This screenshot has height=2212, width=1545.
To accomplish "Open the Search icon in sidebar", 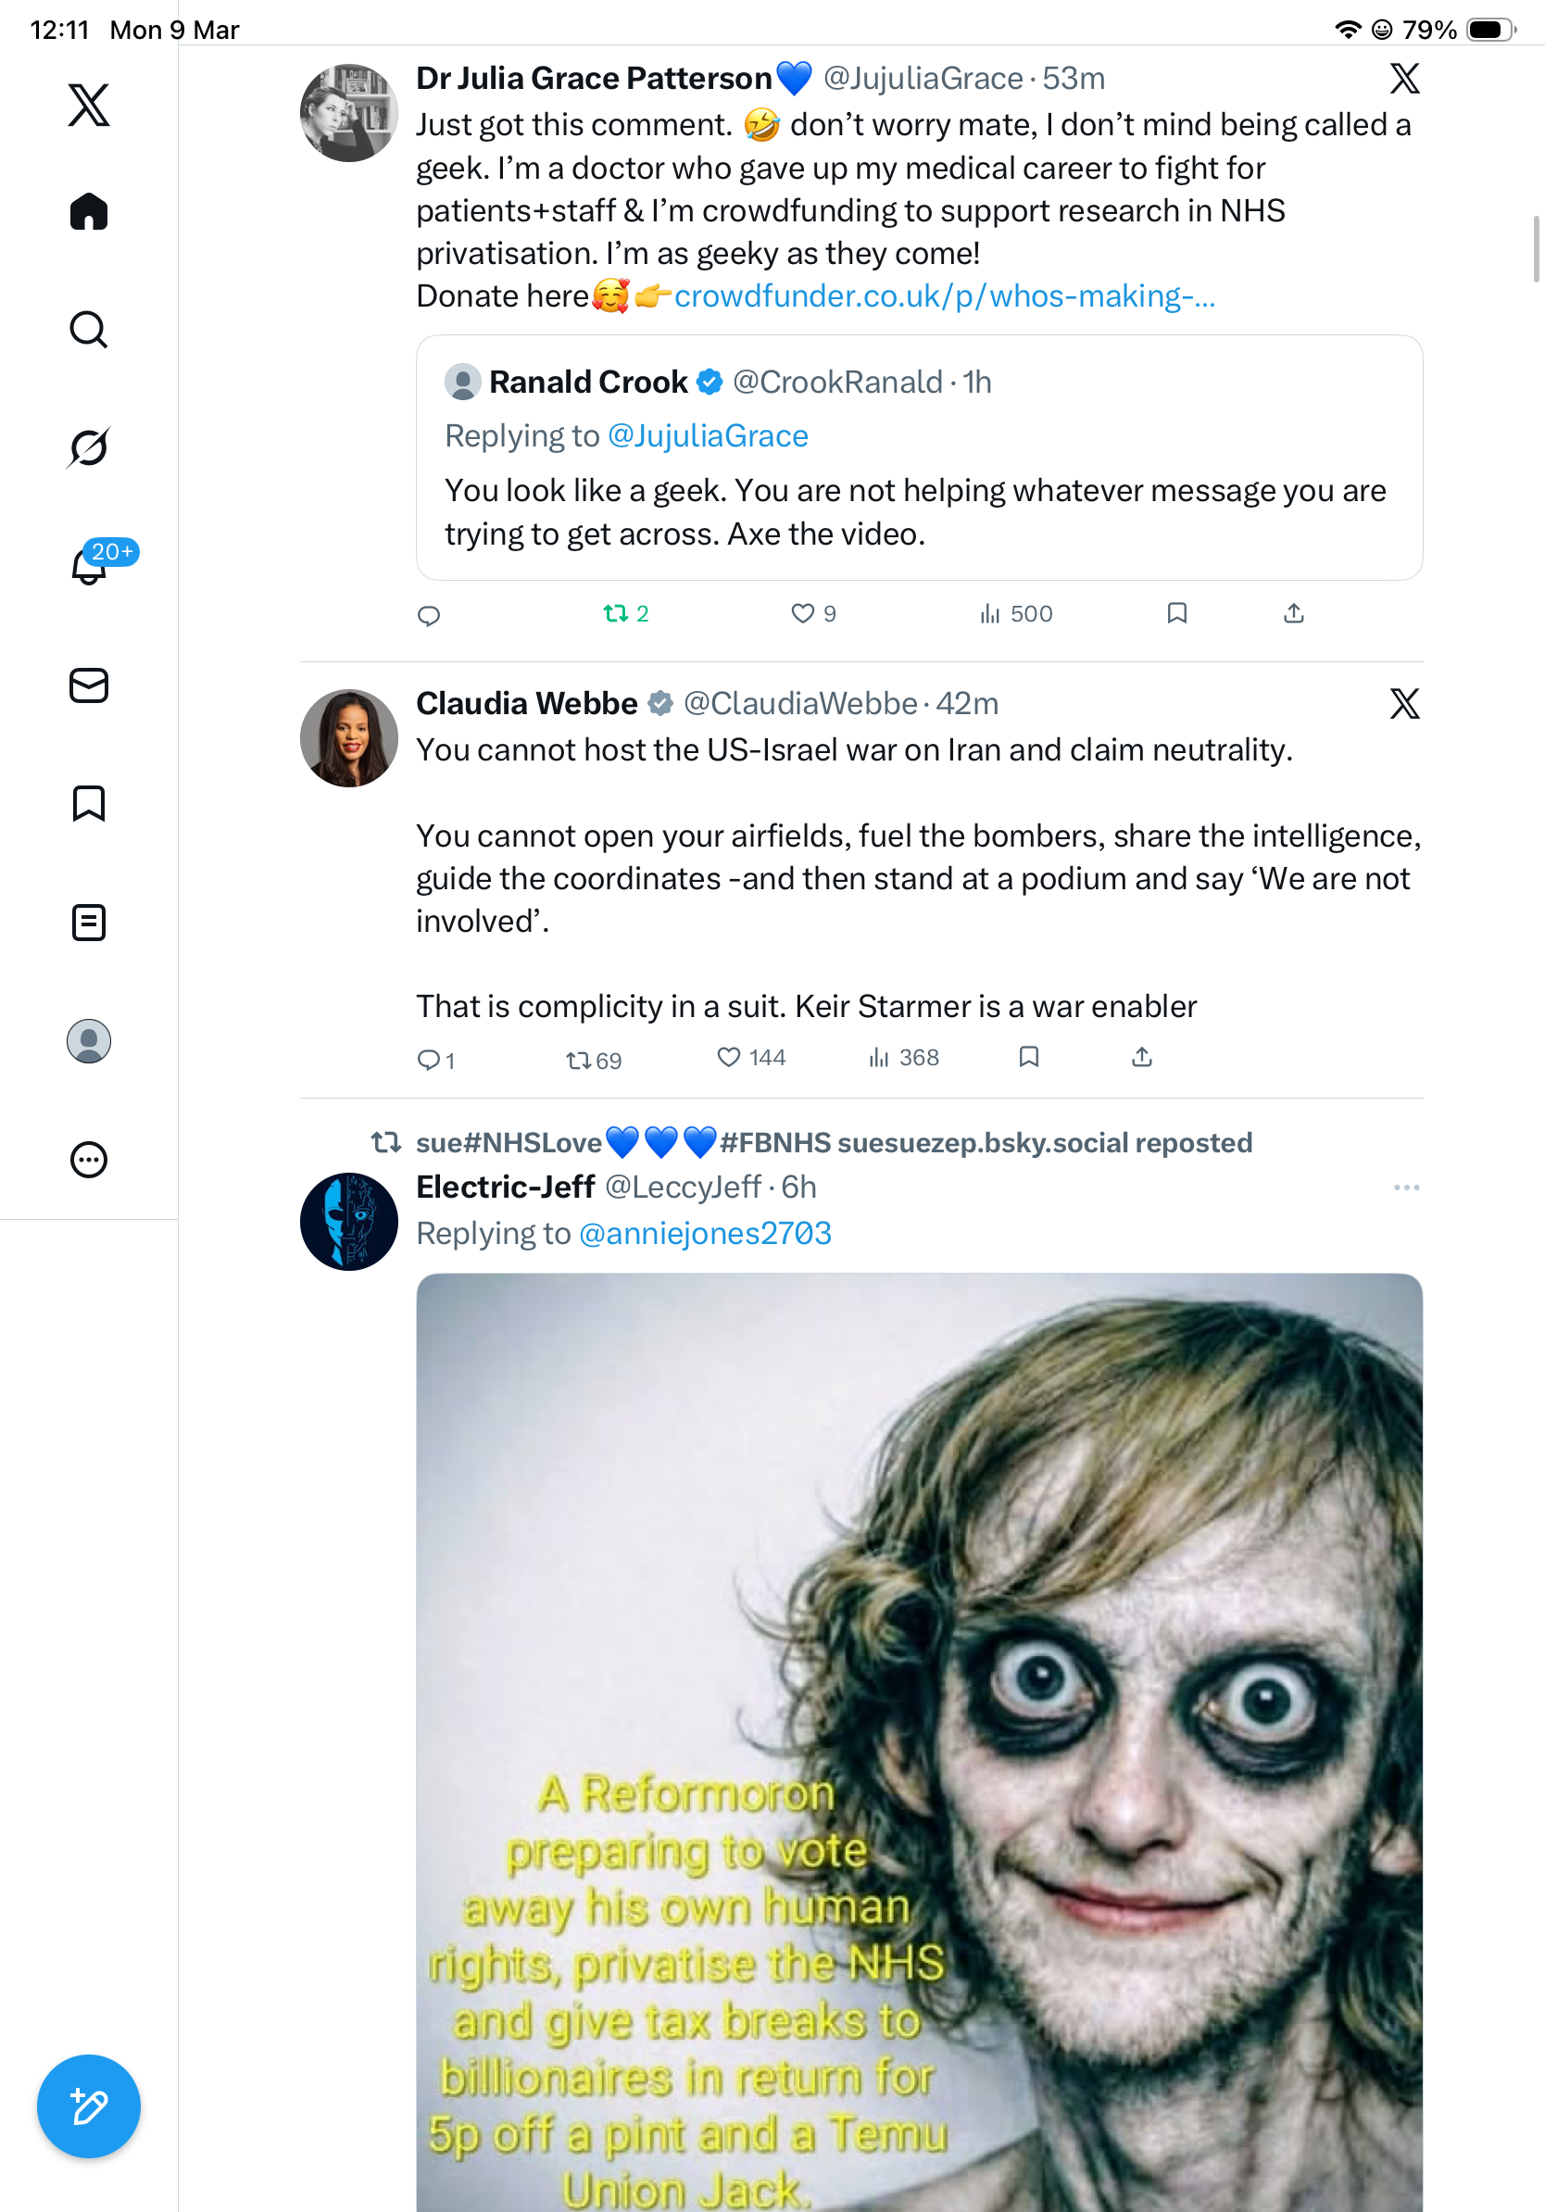I will [89, 330].
